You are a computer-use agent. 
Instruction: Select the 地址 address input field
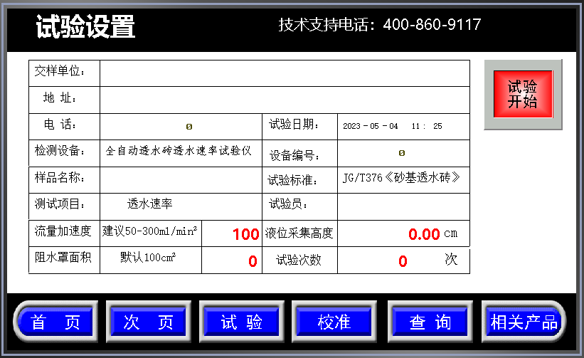[x=285, y=100]
